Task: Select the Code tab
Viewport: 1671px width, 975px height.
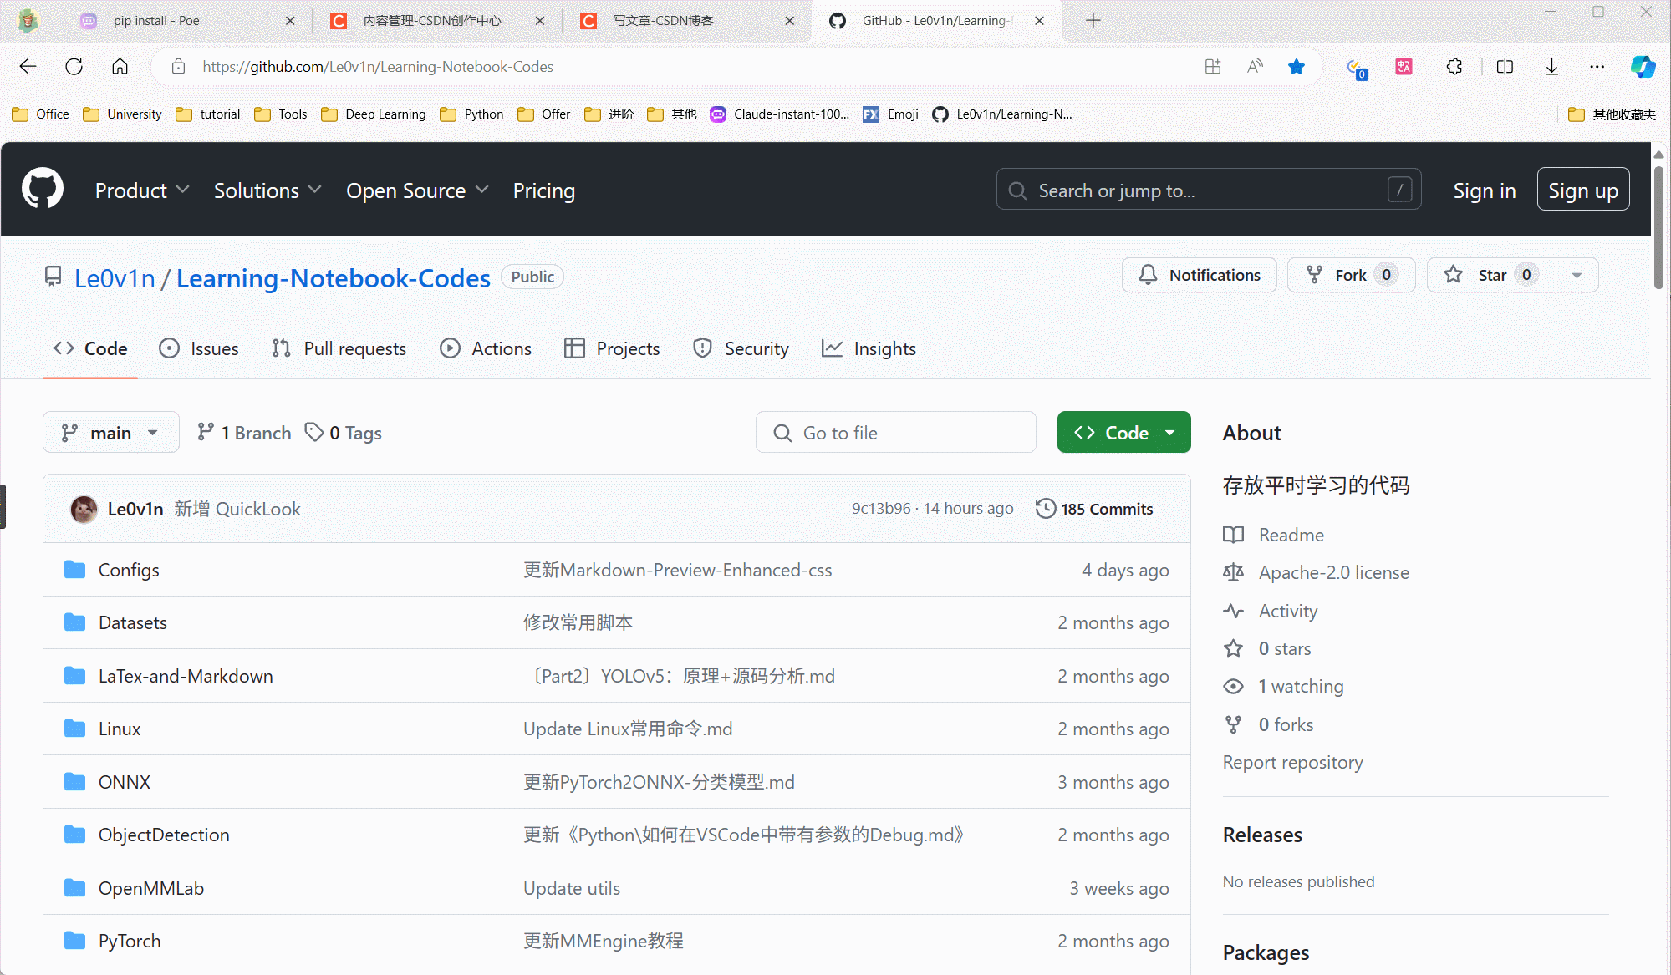Action: pyautogui.click(x=90, y=348)
